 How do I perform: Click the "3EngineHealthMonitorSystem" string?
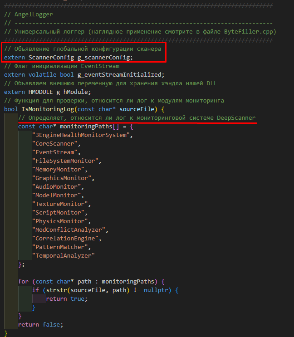coord(83,135)
